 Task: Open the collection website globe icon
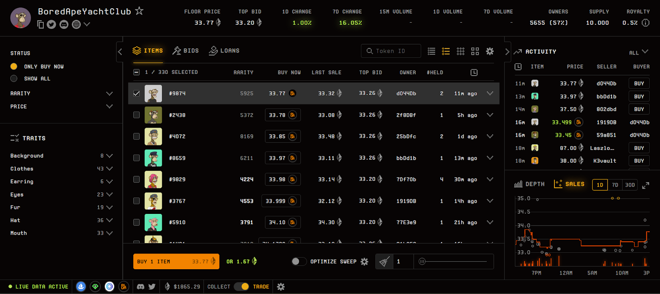[x=76, y=24]
